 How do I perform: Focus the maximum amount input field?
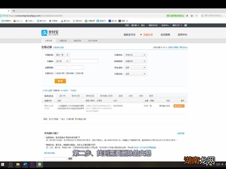point(77,67)
